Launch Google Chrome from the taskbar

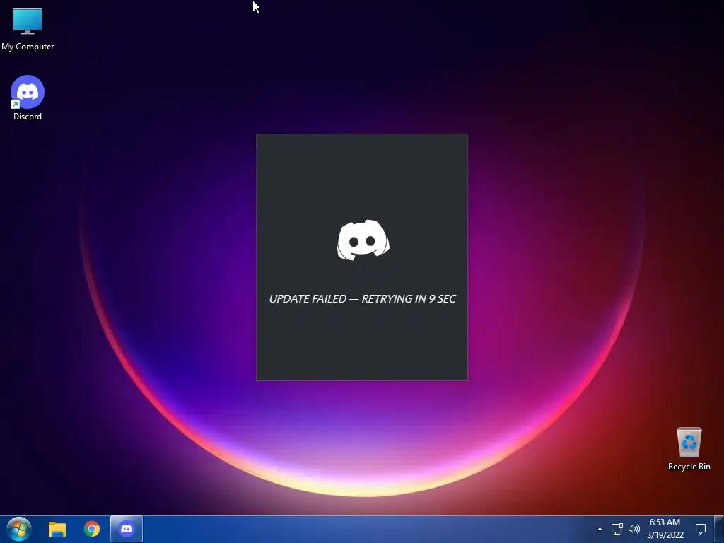pyautogui.click(x=92, y=529)
